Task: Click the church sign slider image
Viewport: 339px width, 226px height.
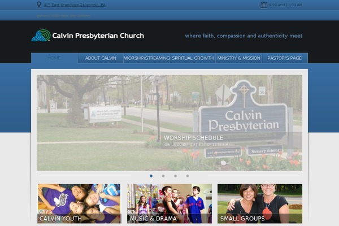Action: (169, 123)
